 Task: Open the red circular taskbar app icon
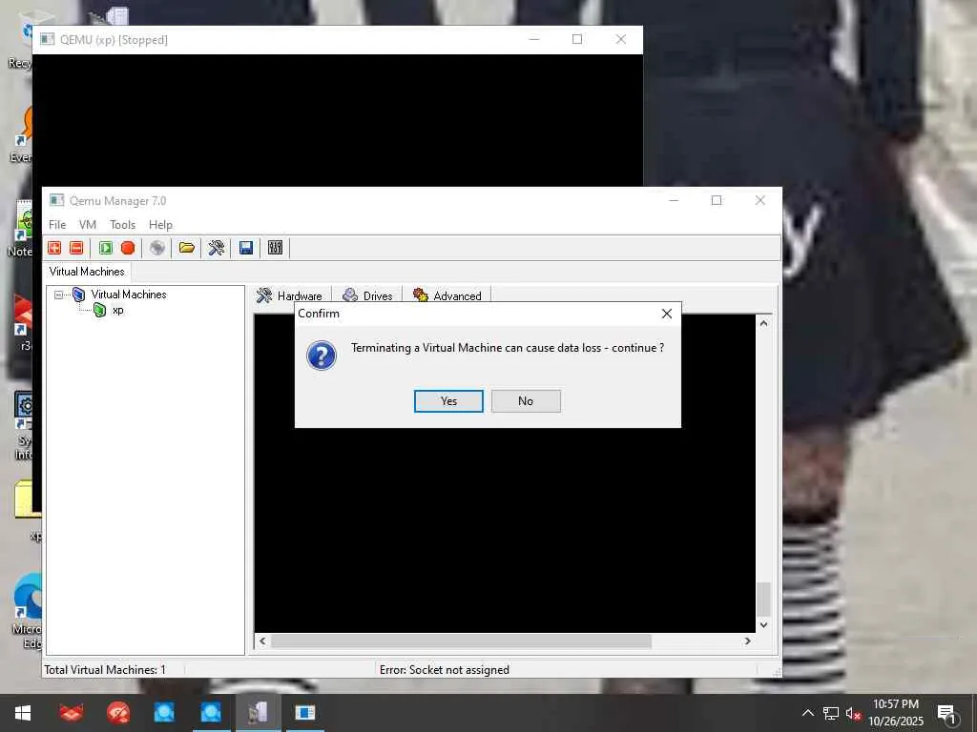pos(117,713)
